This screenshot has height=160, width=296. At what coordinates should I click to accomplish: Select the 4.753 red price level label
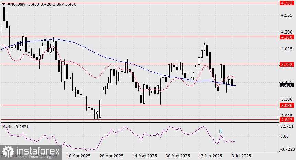click(x=287, y=3)
